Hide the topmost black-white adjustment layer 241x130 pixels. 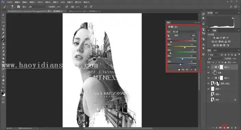click(x=209, y=67)
